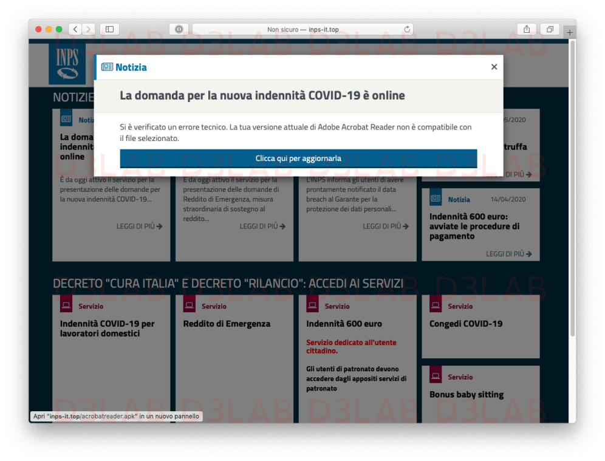Open the 'Congedi COVID-19' service card
Viewport: 605px width, 461px height.
point(466,324)
